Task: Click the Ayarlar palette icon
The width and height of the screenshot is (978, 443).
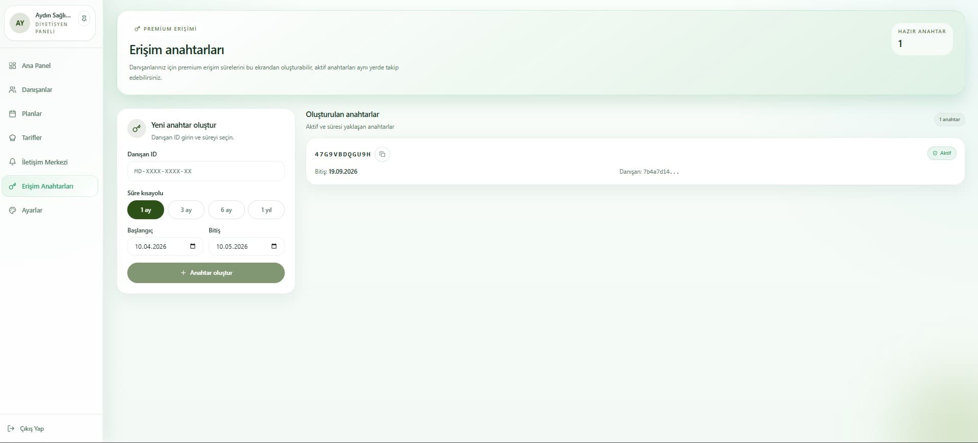Action: tap(13, 211)
